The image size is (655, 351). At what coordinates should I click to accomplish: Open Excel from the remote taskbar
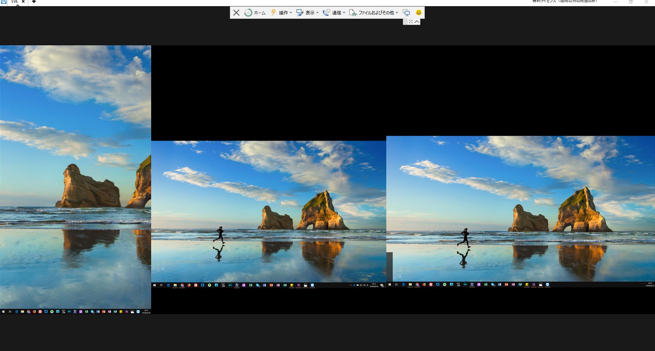point(250,285)
